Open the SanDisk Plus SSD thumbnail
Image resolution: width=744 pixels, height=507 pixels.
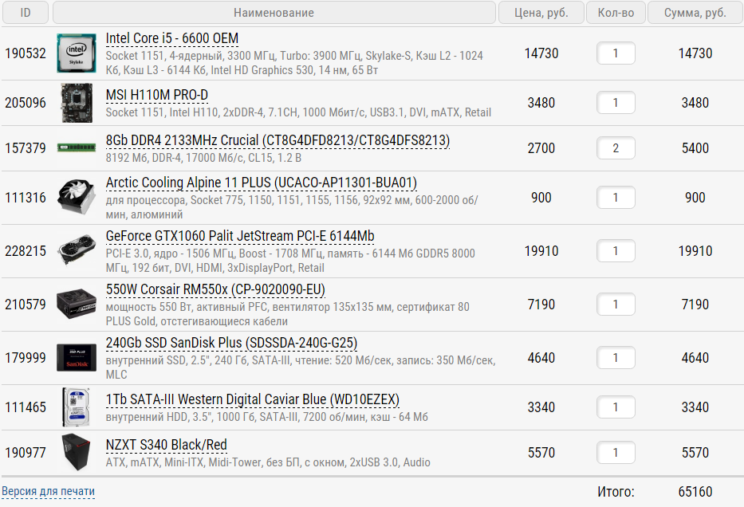click(77, 357)
